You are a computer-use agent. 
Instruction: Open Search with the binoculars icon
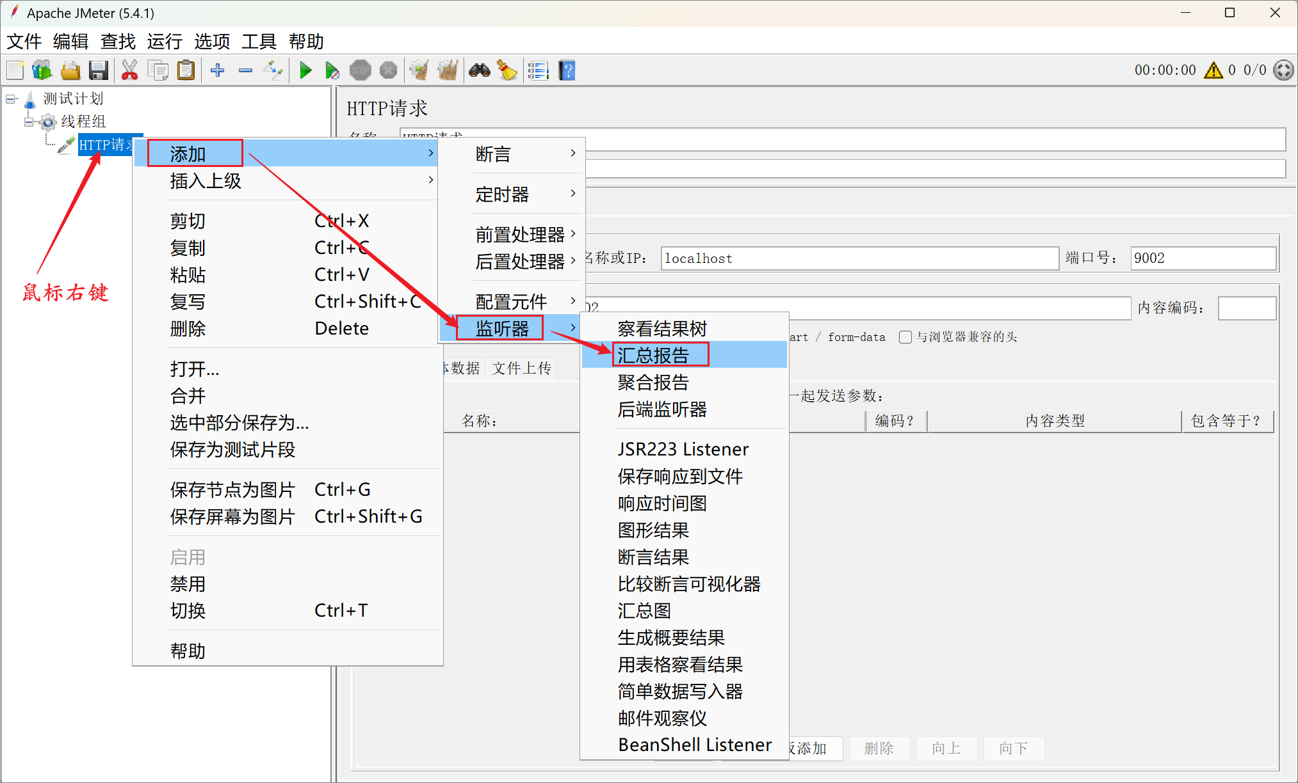pyautogui.click(x=479, y=70)
